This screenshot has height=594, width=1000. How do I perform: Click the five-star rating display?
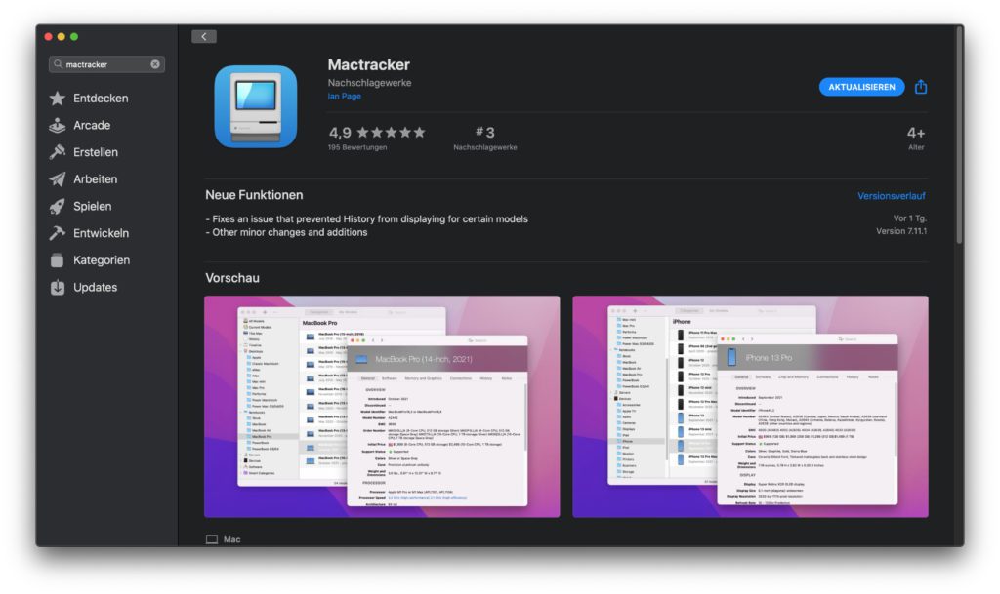click(393, 131)
